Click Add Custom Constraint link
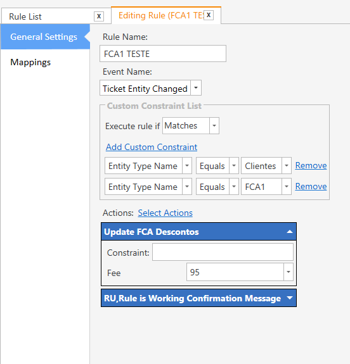 tap(152, 147)
